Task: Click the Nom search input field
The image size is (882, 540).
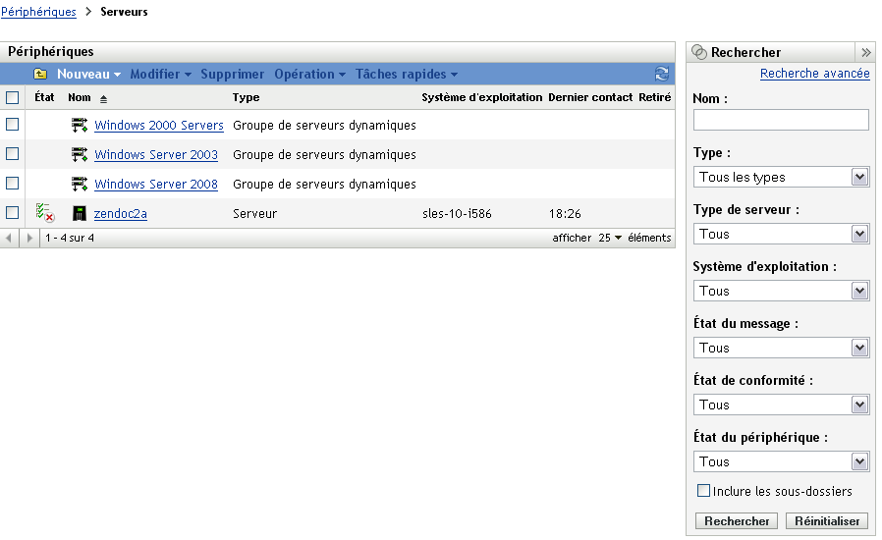Action: tap(781, 120)
